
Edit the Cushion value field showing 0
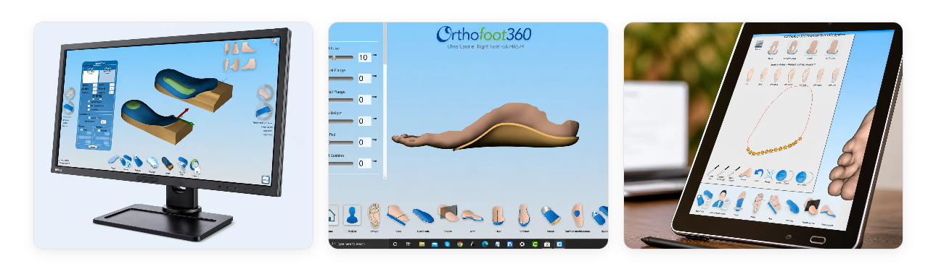click(x=364, y=164)
